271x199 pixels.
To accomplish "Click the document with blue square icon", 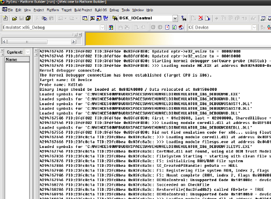I will 208,18.
